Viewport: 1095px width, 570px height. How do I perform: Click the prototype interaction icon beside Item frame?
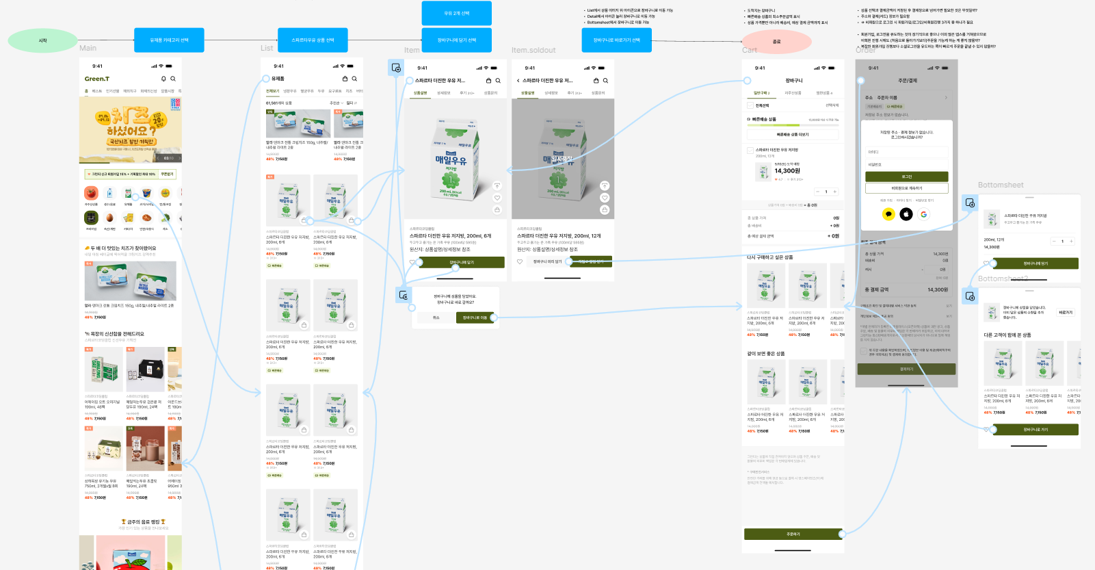(396, 67)
